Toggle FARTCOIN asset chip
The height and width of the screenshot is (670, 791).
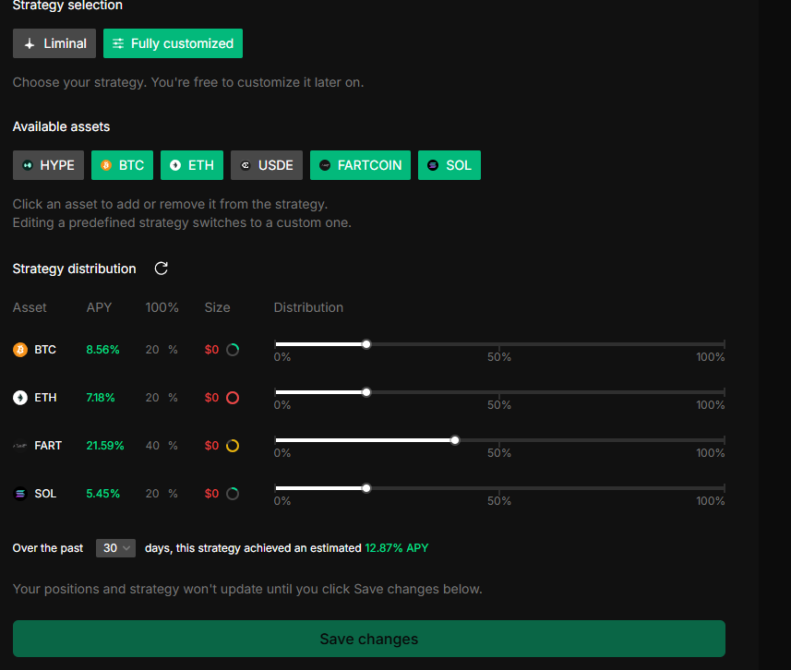click(360, 165)
